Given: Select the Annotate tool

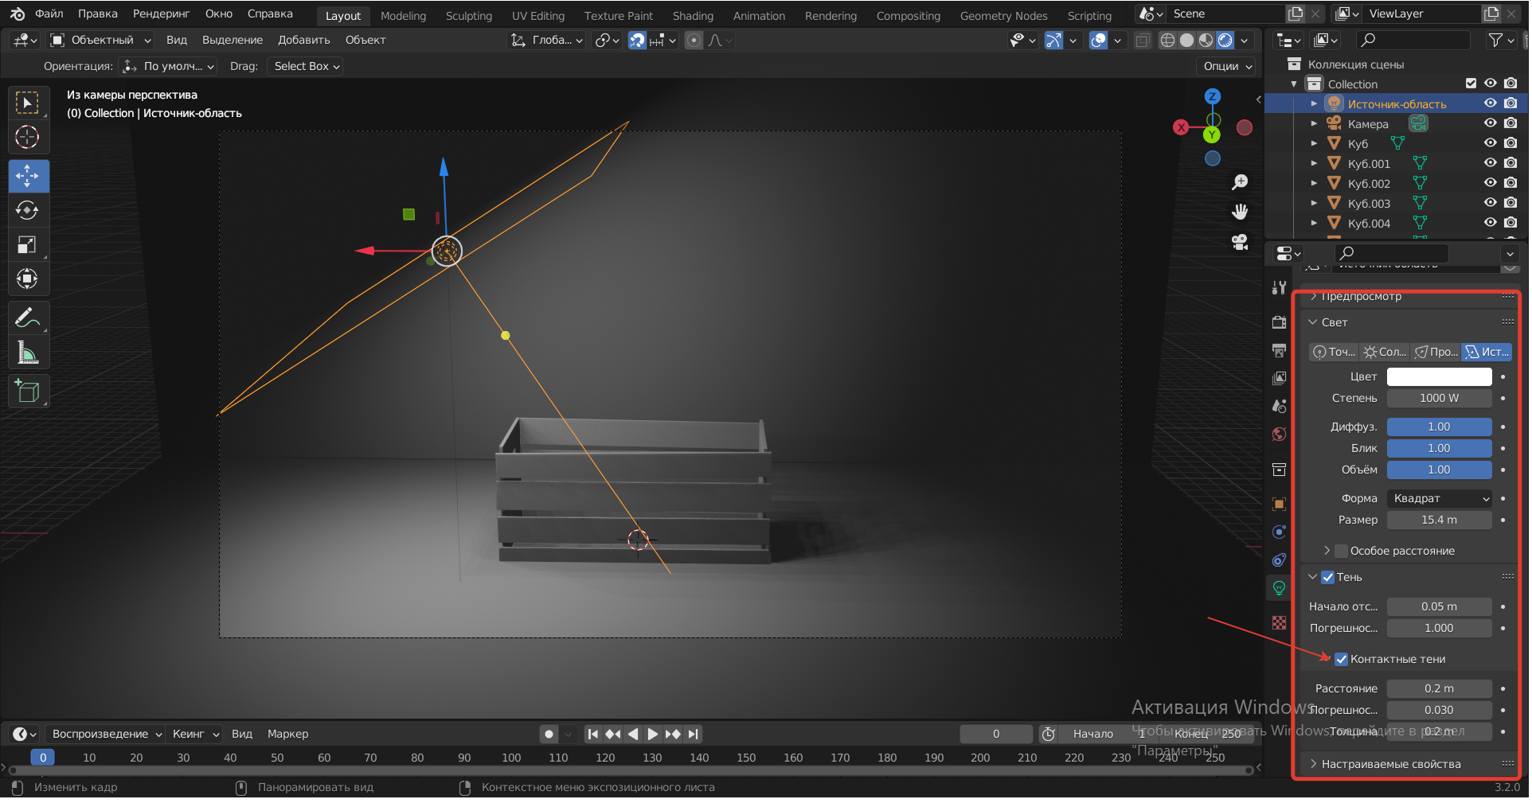Looking at the screenshot, I should point(28,318).
